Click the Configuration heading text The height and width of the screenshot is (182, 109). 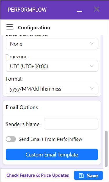pyautogui.click(x=34, y=28)
